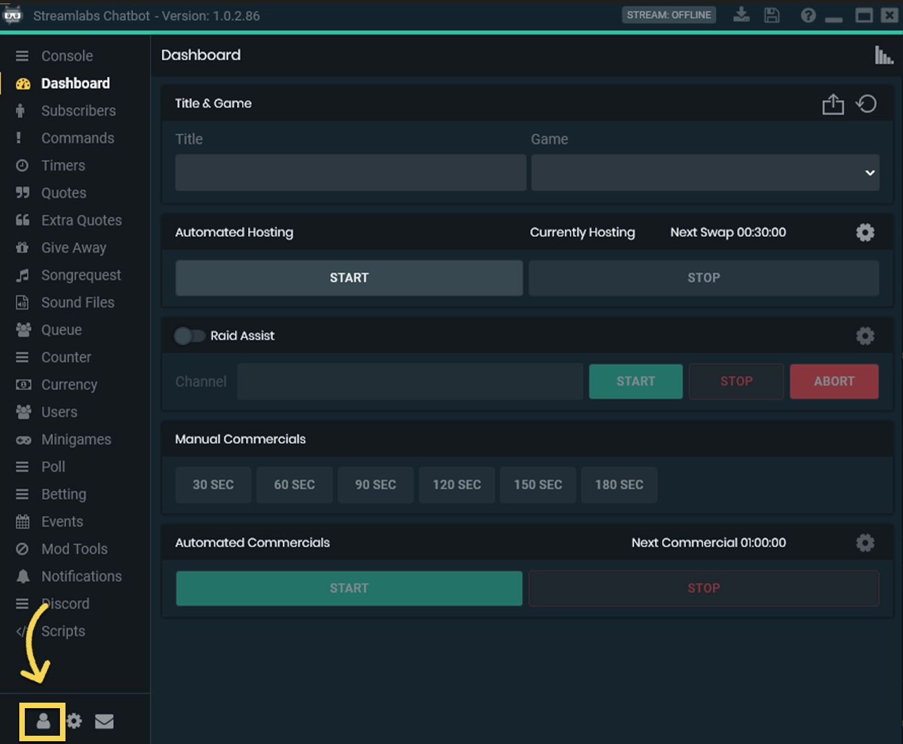Click the Title & Game upload icon
The width and height of the screenshot is (903, 744).
click(833, 104)
